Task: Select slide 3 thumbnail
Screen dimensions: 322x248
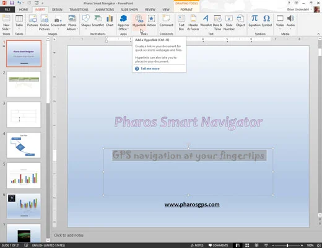Action: pos(24,115)
